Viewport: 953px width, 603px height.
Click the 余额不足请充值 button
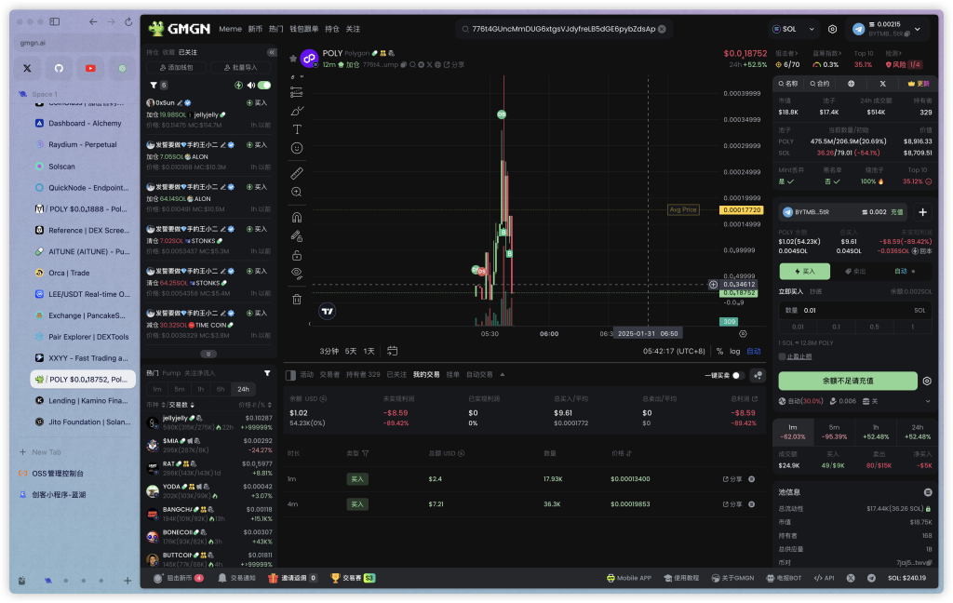coord(847,381)
